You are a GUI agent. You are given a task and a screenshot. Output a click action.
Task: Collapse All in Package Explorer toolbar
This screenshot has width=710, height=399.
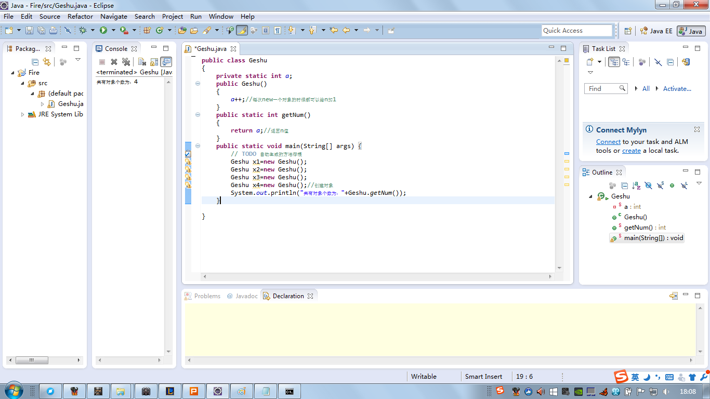pyautogui.click(x=35, y=62)
